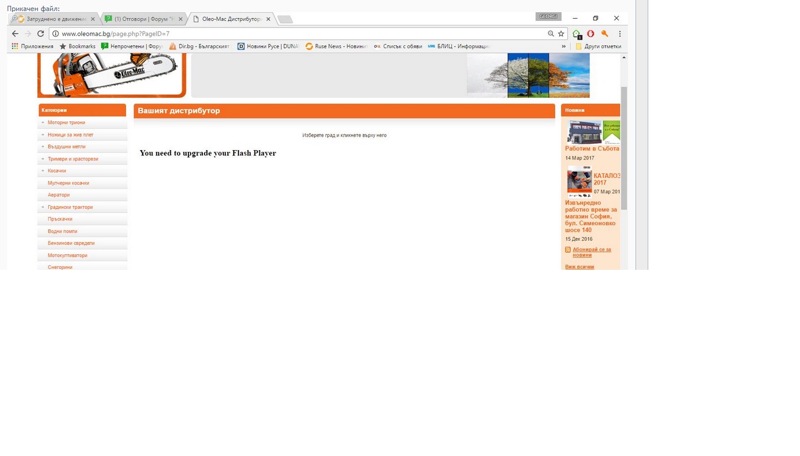Click the Абонирай се за новини link
The image size is (800, 456).
click(x=592, y=252)
